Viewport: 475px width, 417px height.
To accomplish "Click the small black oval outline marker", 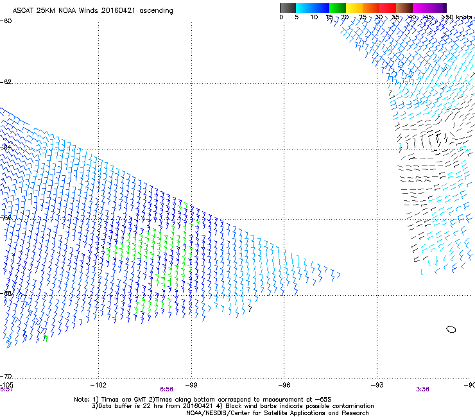I will pos(451,329).
